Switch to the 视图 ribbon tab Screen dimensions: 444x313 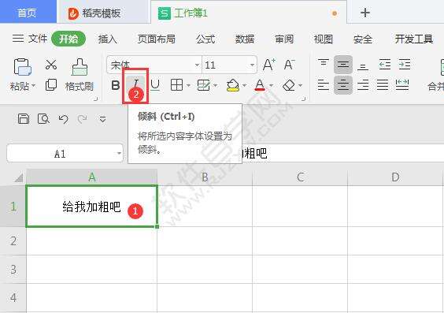coord(324,39)
